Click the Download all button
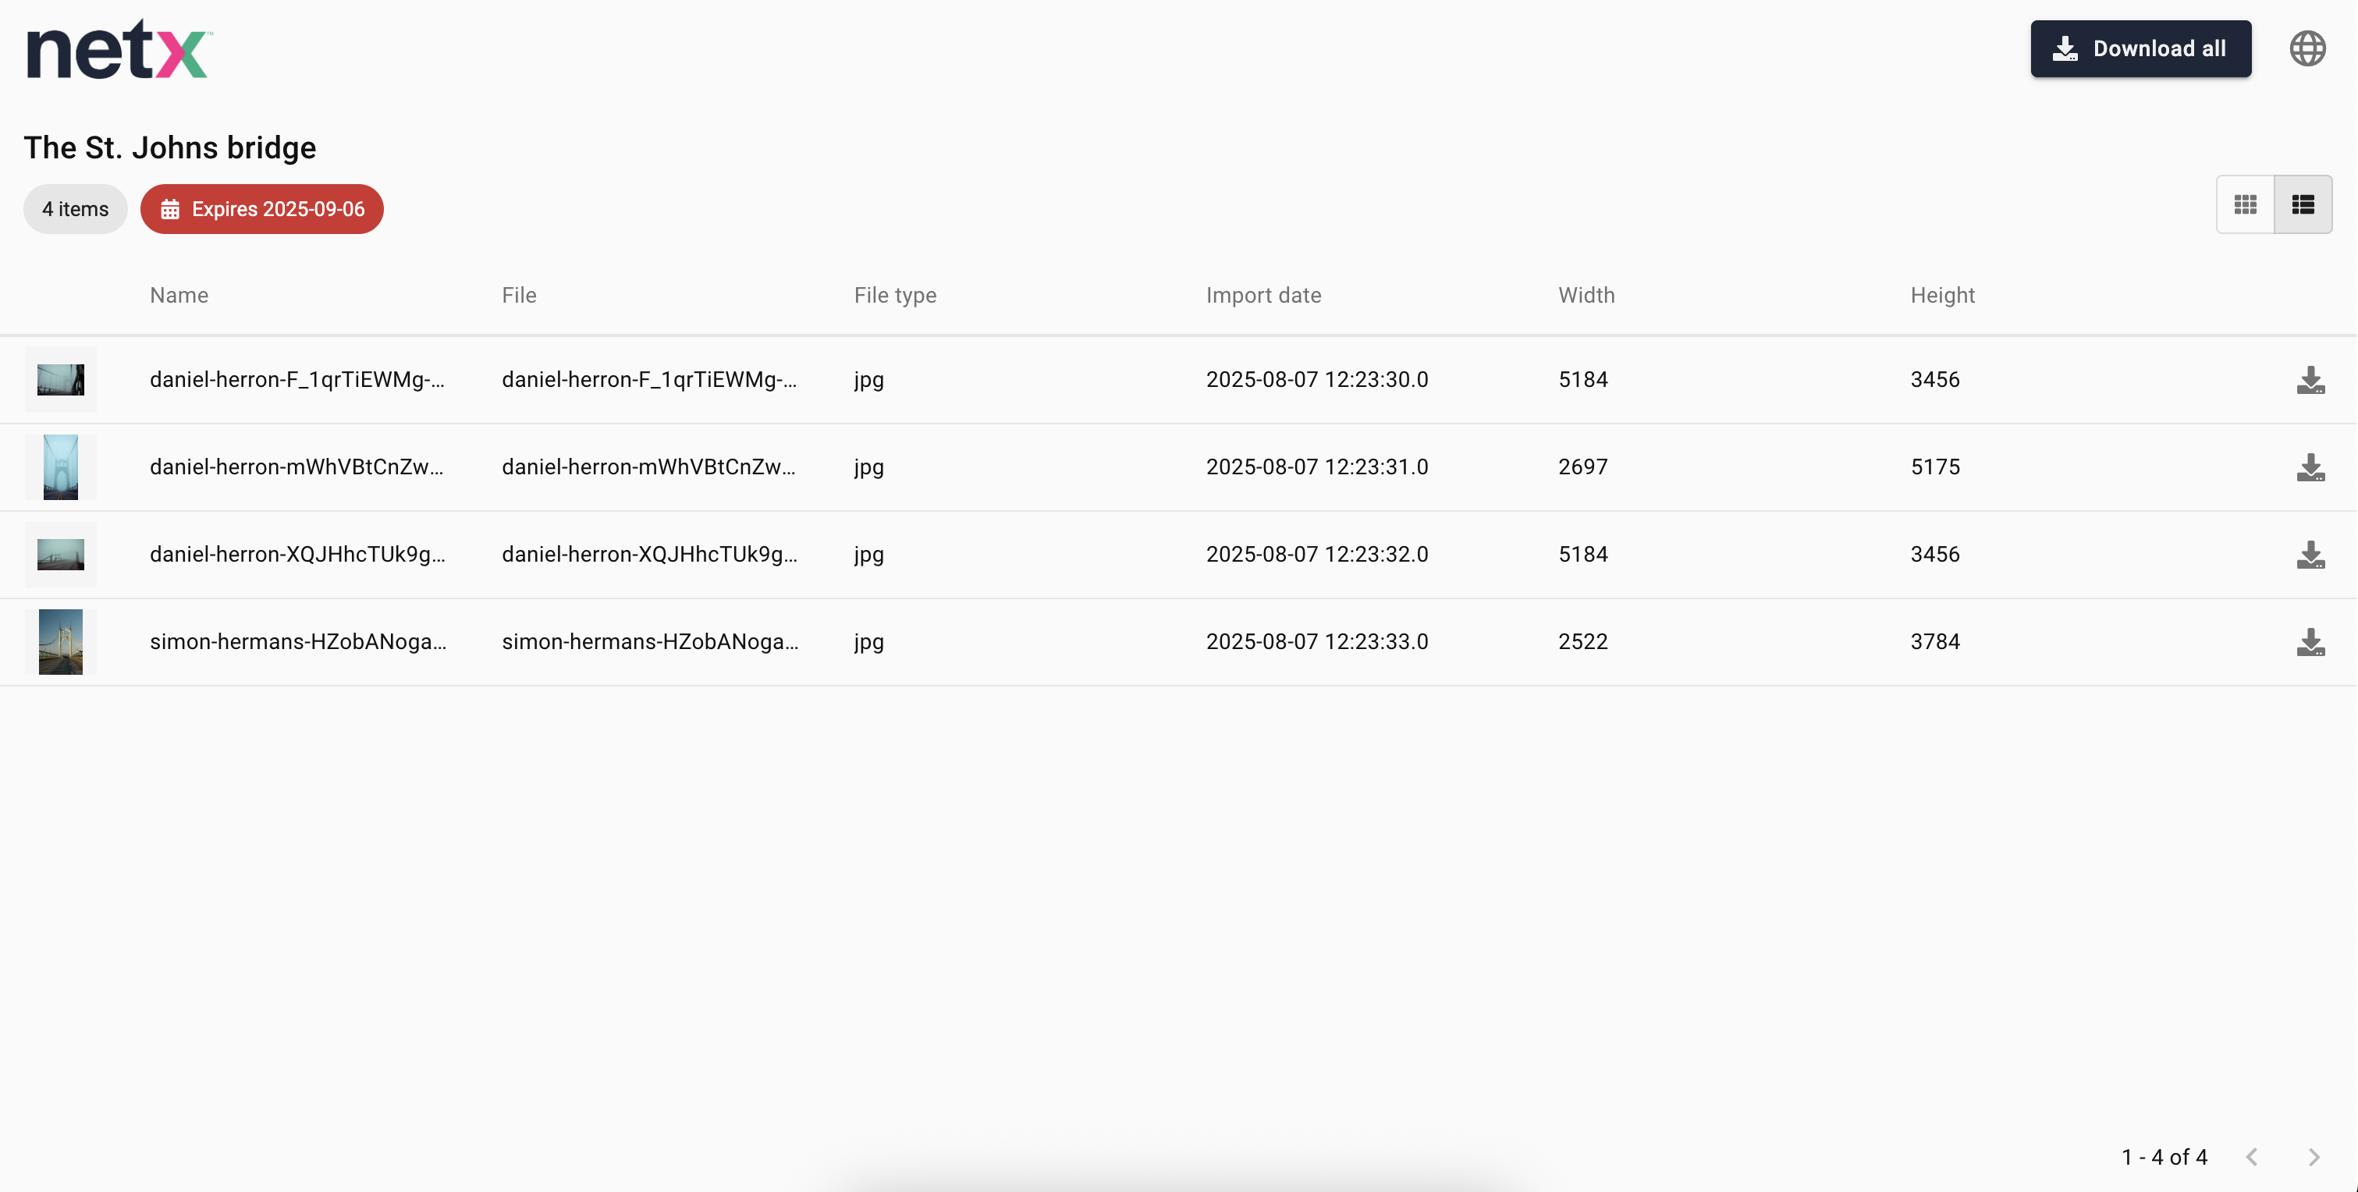 click(x=2140, y=48)
